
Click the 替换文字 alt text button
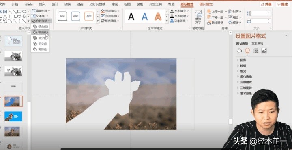coord(198,17)
